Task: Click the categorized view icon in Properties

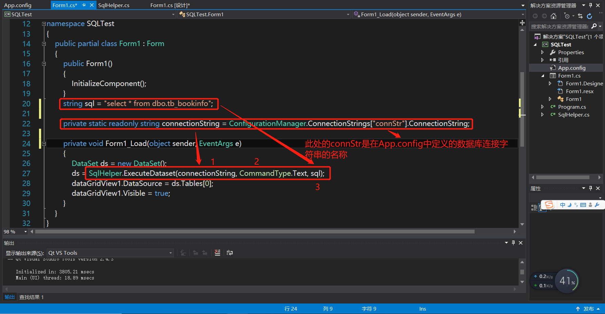Action: click(x=534, y=208)
